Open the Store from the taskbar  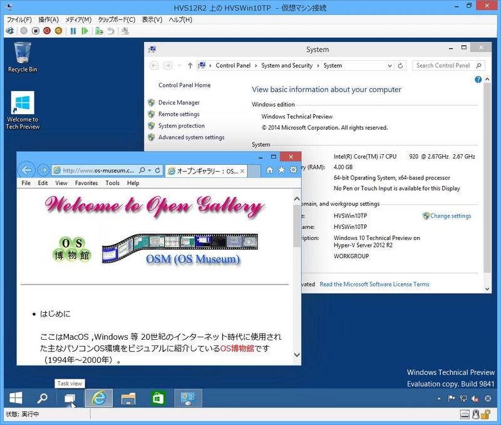[x=158, y=398]
